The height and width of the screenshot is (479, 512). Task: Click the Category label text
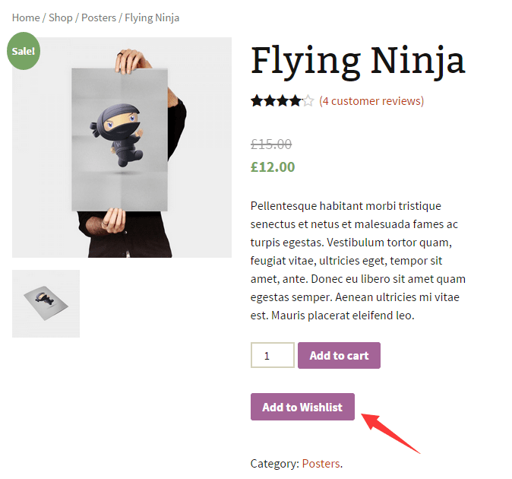pyautogui.click(x=274, y=463)
